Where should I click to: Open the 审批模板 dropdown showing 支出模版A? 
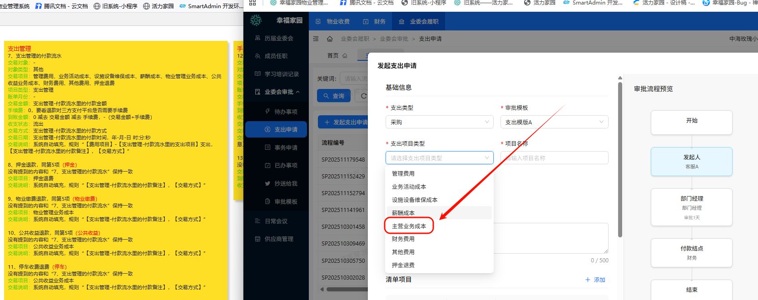point(554,122)
